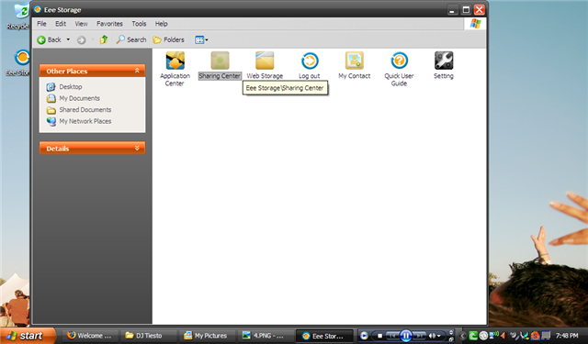Click the orange S tray icon

(x=535, y=336)
